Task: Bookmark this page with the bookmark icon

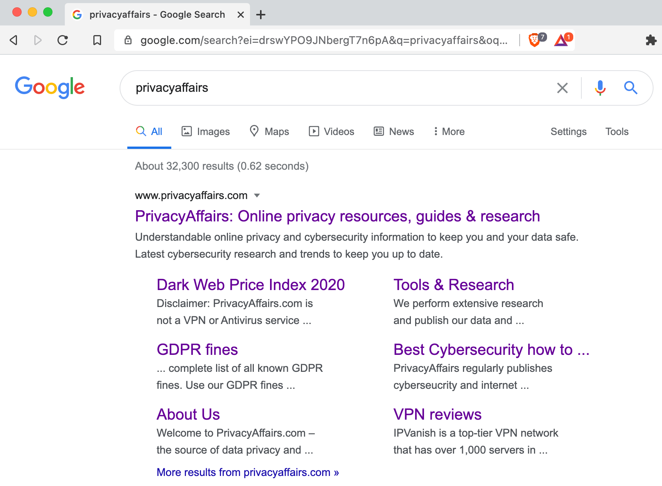Action: tap(97, 40)
